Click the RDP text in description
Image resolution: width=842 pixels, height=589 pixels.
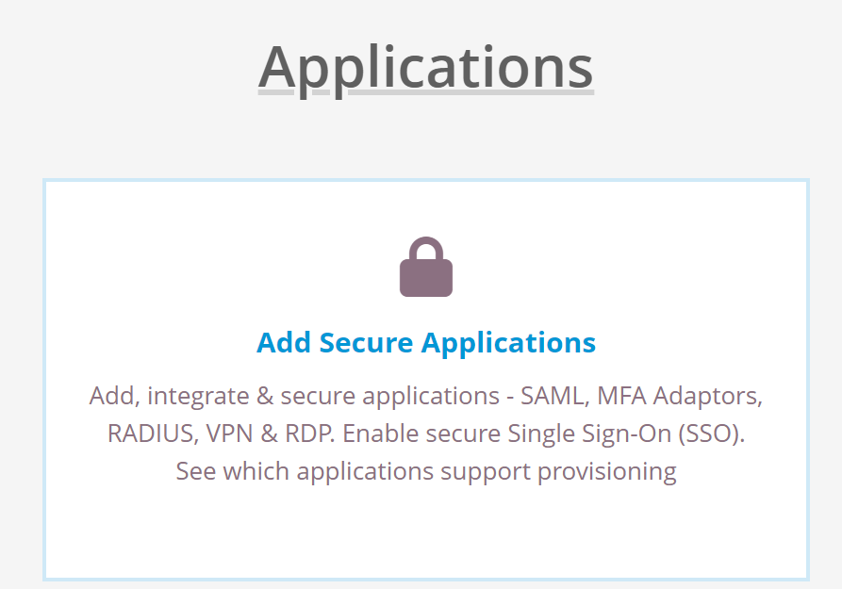[x=309, y=434]
